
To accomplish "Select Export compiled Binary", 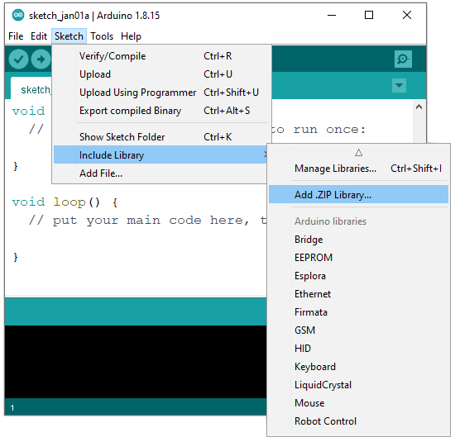I will 160,111.
